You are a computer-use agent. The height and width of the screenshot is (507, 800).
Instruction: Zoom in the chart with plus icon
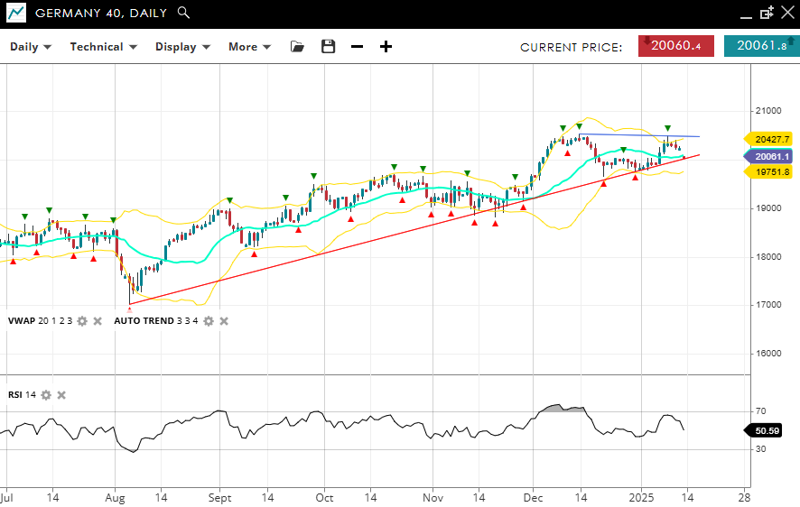coord(386,47)
